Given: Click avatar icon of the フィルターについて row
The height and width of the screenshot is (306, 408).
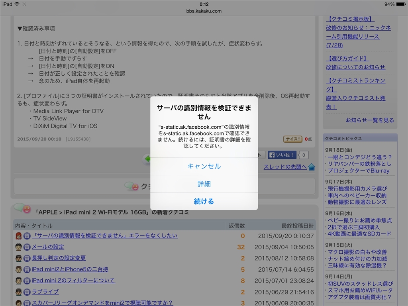Looking at the screenshot, I should click(18, 281).
